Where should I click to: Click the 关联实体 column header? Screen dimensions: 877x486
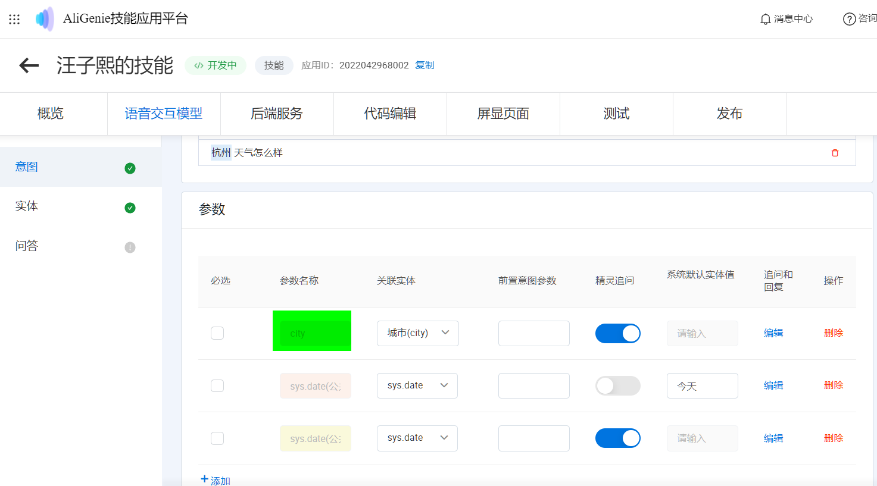pos(396,281)
